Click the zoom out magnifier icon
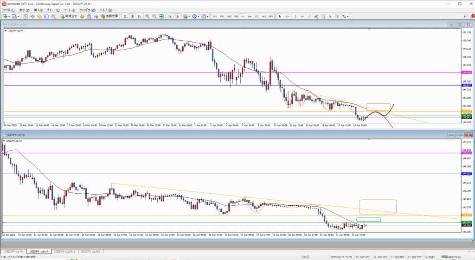The image size is (475, 260). [154, 16]
